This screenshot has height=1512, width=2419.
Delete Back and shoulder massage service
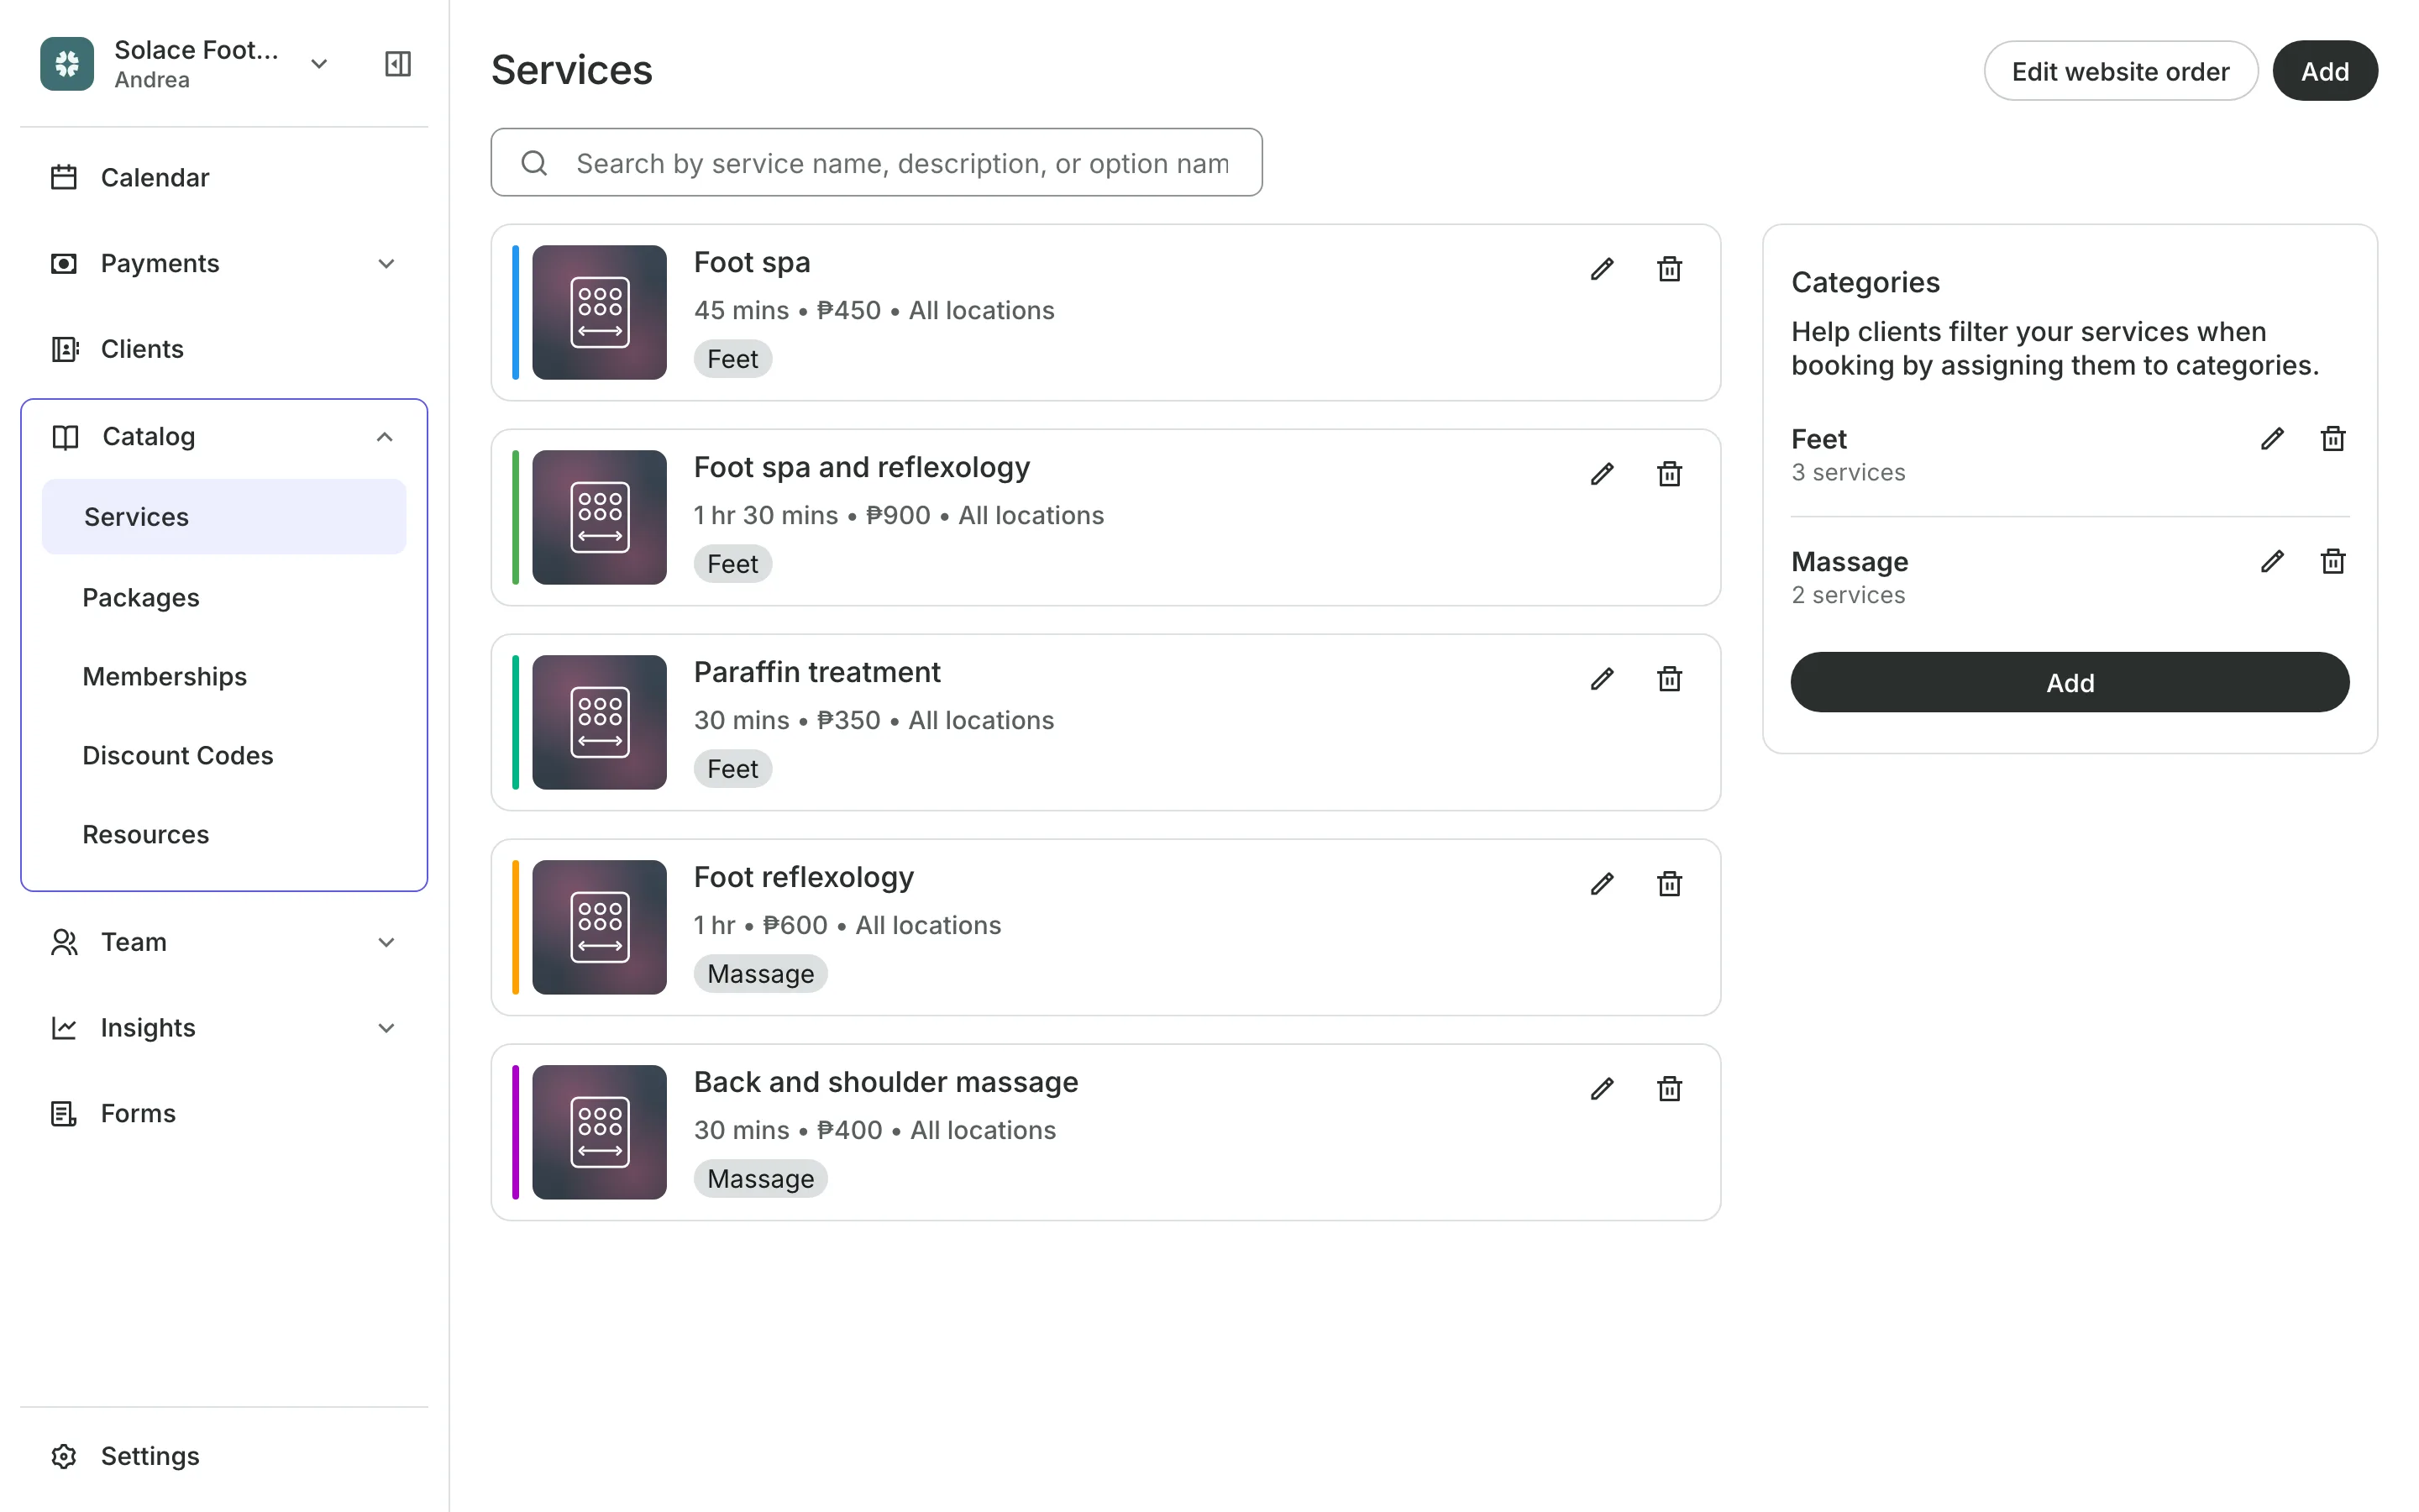pyautogui.click(x=1669, y=1089)
